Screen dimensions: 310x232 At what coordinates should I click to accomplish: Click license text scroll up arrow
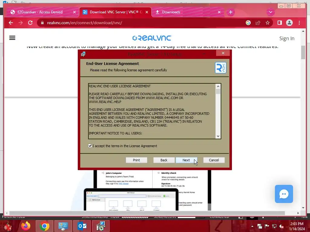[x=218, y=86]
